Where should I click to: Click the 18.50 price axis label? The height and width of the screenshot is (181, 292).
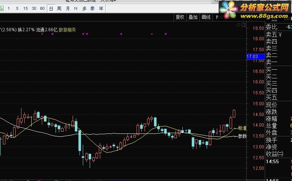258,28
